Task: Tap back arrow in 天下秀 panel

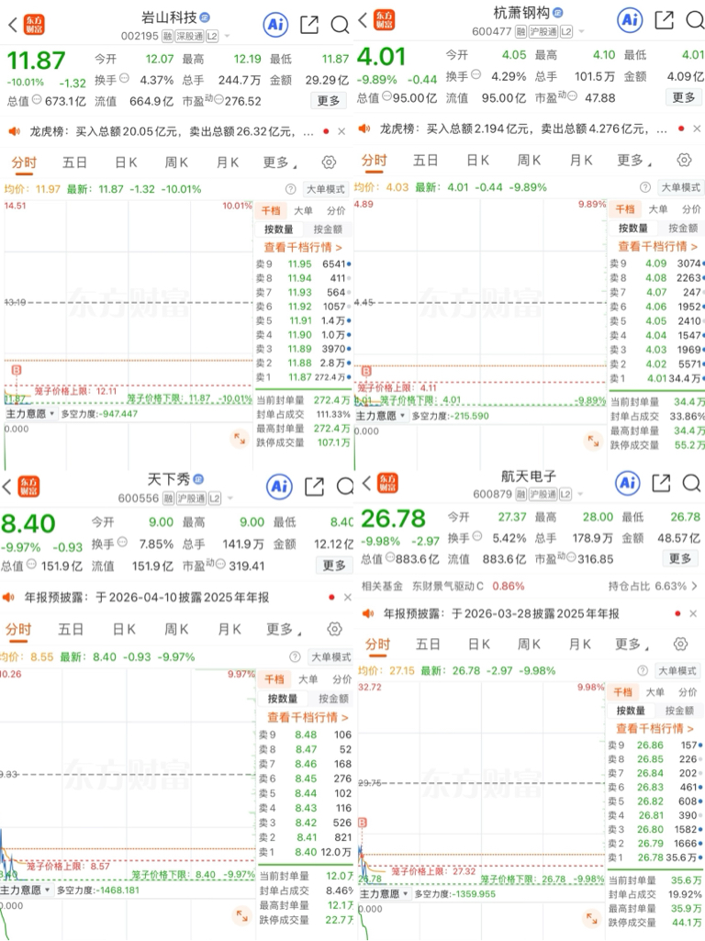Action: (x=6, y=487)
